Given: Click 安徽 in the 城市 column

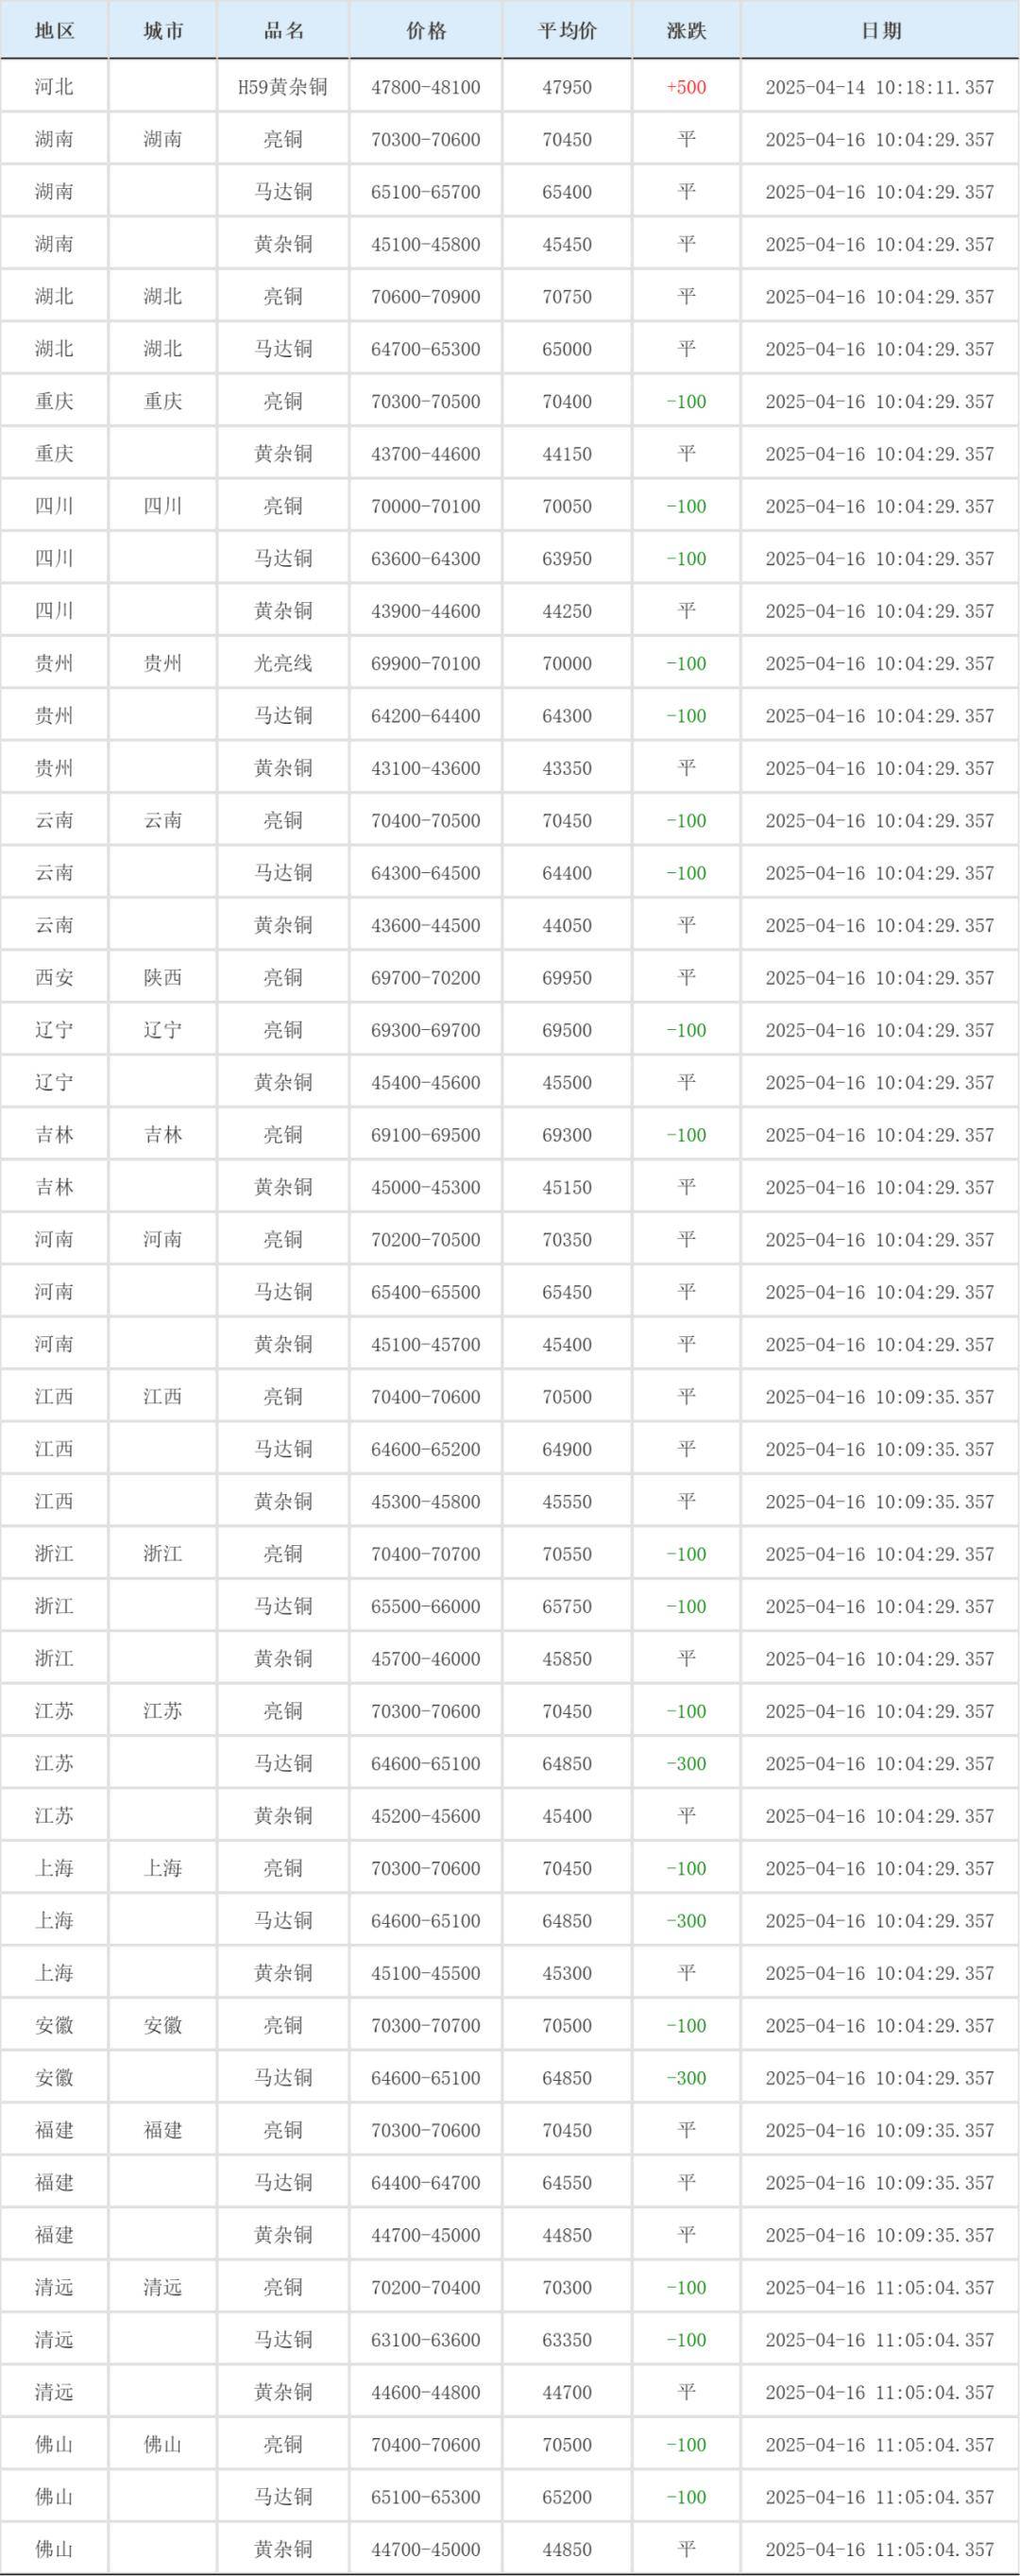Looking at the screenshot, I should (x=162, y=2025).
